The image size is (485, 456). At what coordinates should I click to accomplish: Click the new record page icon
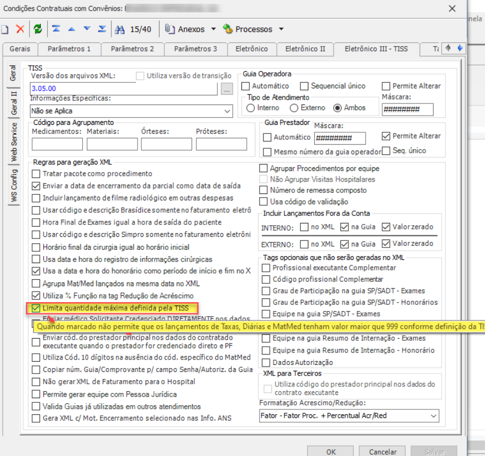pos(4,29)
